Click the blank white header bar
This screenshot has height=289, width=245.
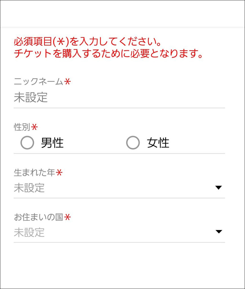click(122, 14)
